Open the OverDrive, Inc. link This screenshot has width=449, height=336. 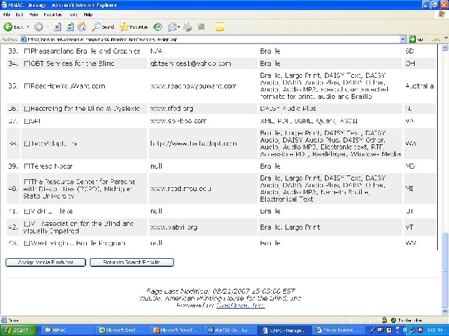240,305
